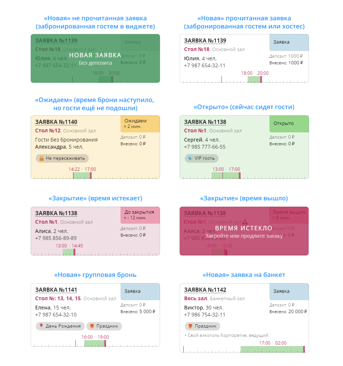Screen dimensions: 343x366
Task: Click the balloon icon on День Рождения tag
Action: coord(42,326)
